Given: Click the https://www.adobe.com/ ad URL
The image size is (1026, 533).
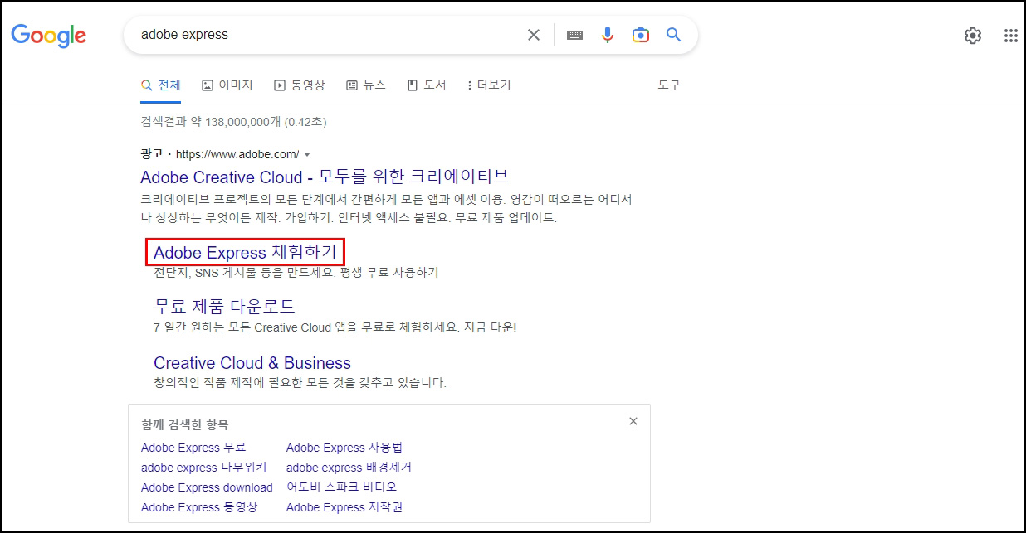Looking at the screenshot, I should coord(237,155).
